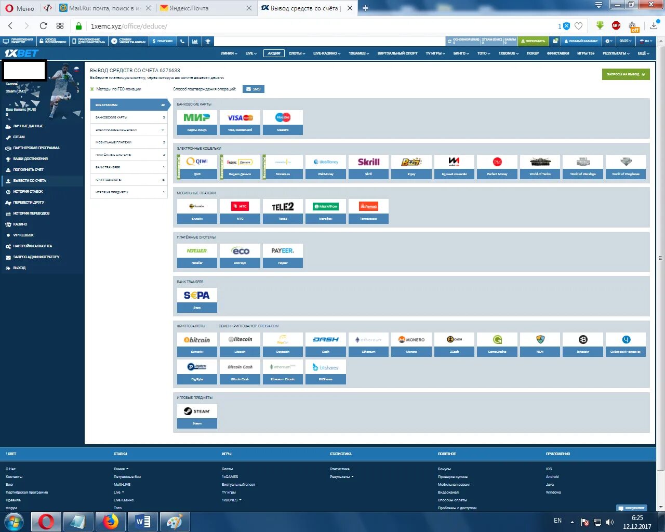Select Yandex.Money e-wallet tile
Image resolution: width=665 pixels, height=532 pixels.
point(240,167)
